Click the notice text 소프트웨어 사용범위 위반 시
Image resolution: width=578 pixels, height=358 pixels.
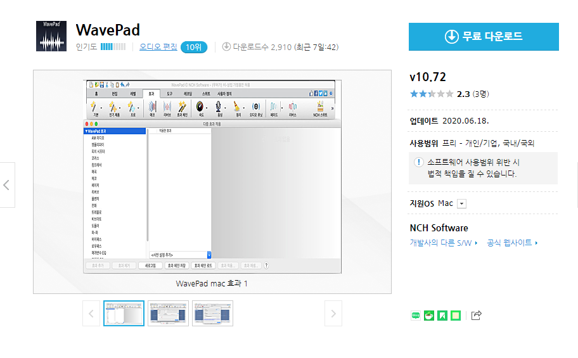click(x=473, y=162)
